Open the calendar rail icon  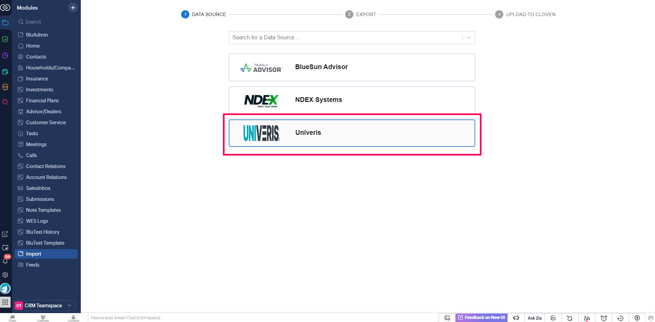[5, 247]
